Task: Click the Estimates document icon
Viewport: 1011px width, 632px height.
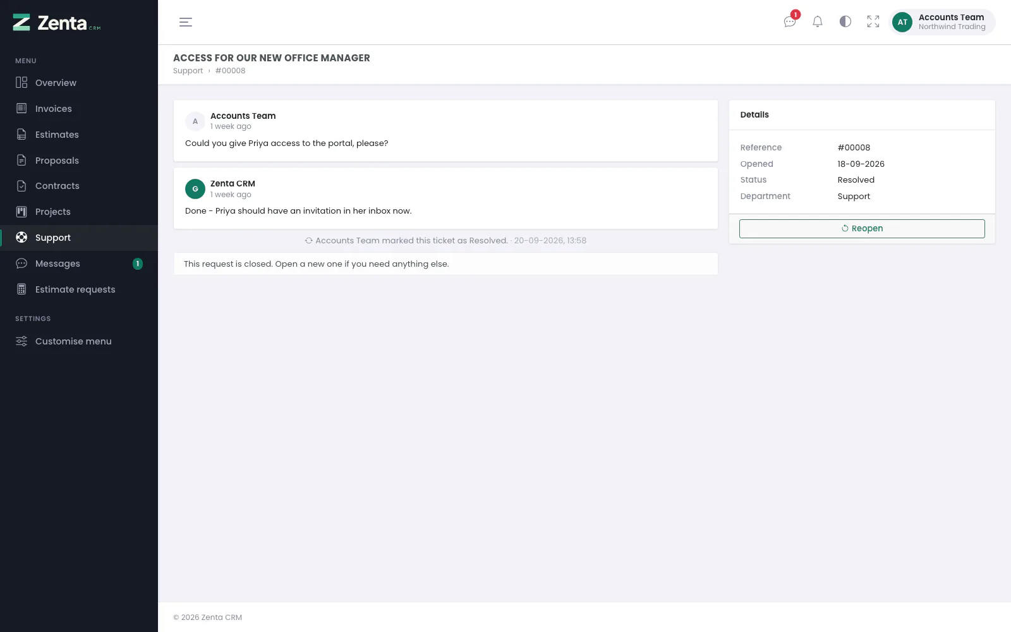Action: 21,135
